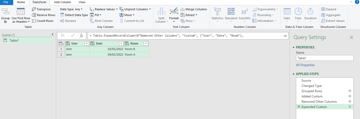360x119 pixels.
Task: Select the cell containing John
Action: [77, 49]
